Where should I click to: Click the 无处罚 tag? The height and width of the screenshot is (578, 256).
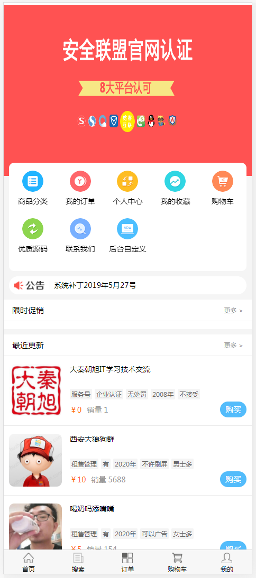pyautogui.click(x=137, y=395)
